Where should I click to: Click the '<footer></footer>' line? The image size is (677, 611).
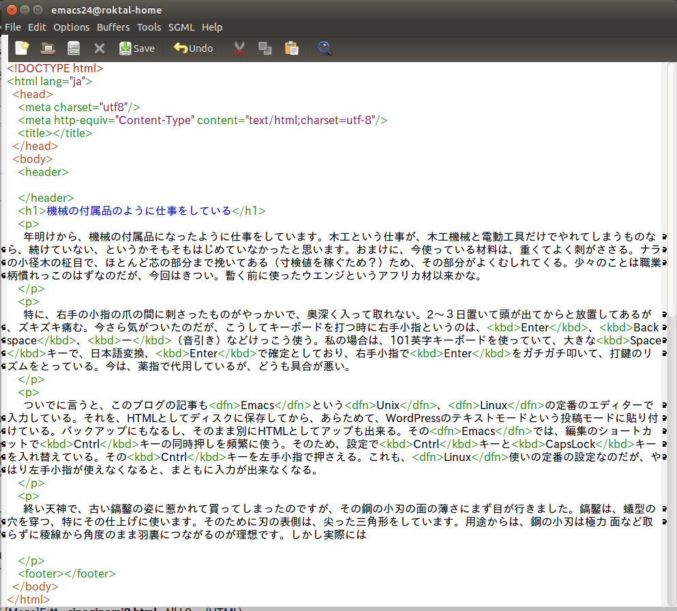pos(67,573)
